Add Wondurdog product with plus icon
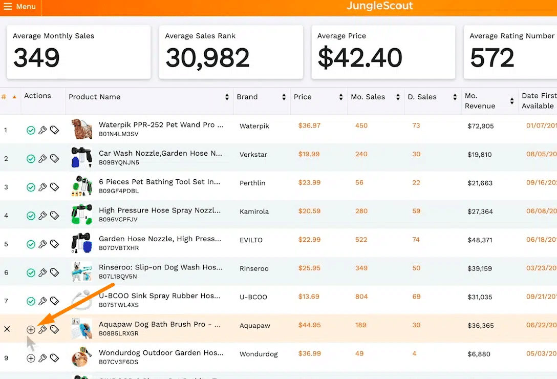The image size is (557, 379). [31, 359]
